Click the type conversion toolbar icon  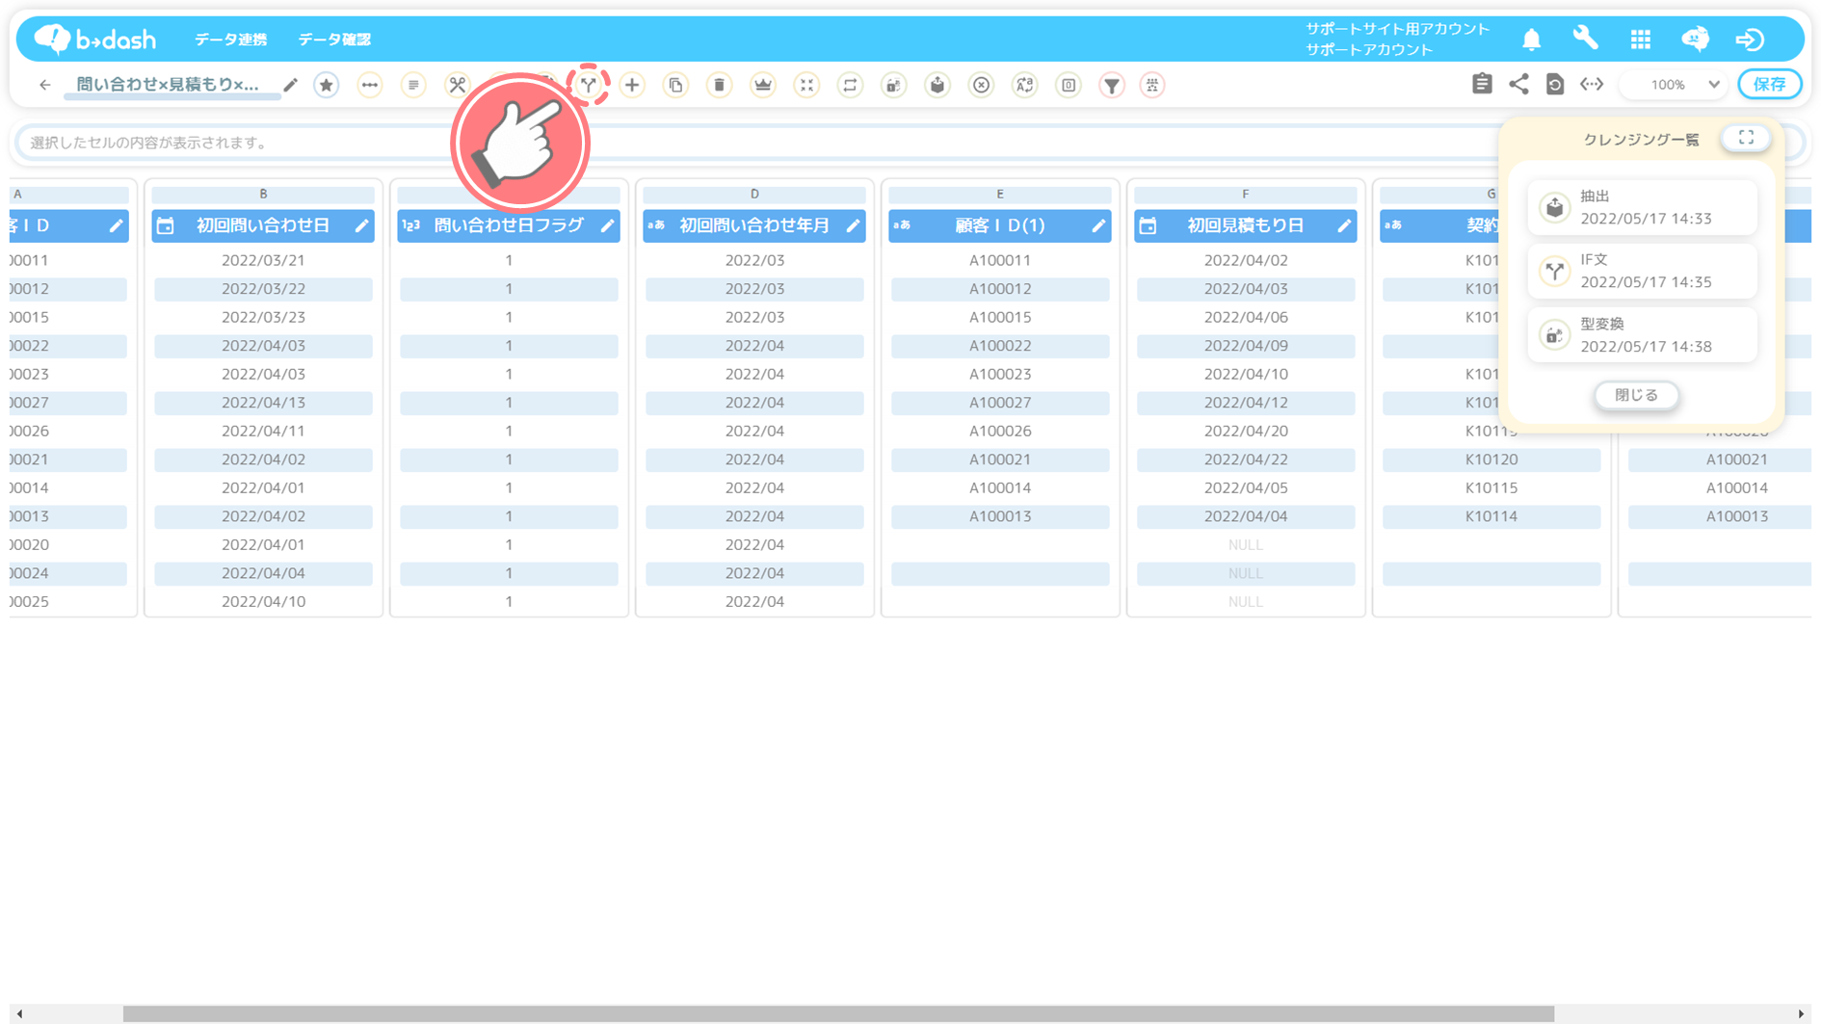[894, 85]
